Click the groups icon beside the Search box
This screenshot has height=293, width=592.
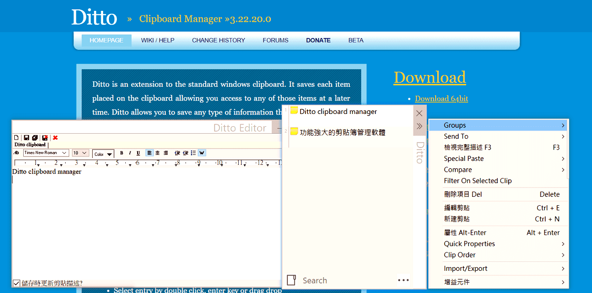(292, 280)
